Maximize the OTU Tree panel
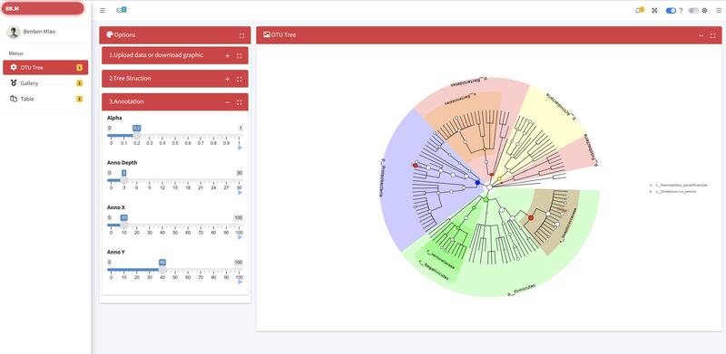This screenshot has width=726, height=354. pyautogui.click(x=712, y=35)
